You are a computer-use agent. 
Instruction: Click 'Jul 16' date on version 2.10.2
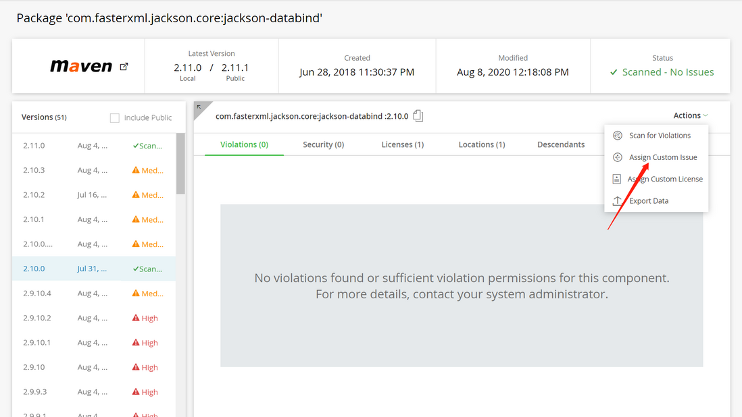tap(92, 194)
